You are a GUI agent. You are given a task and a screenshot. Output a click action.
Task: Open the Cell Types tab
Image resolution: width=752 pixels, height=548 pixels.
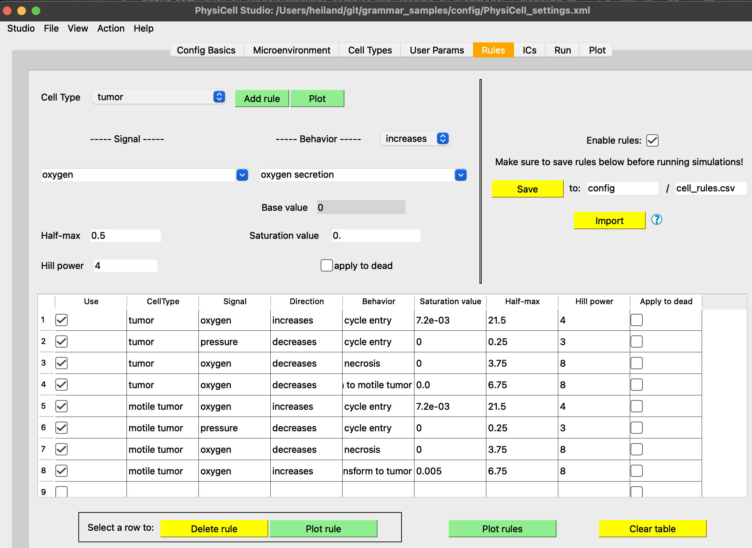[370, 50]
